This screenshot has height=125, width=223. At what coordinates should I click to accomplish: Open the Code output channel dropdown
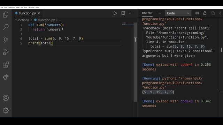178,13
